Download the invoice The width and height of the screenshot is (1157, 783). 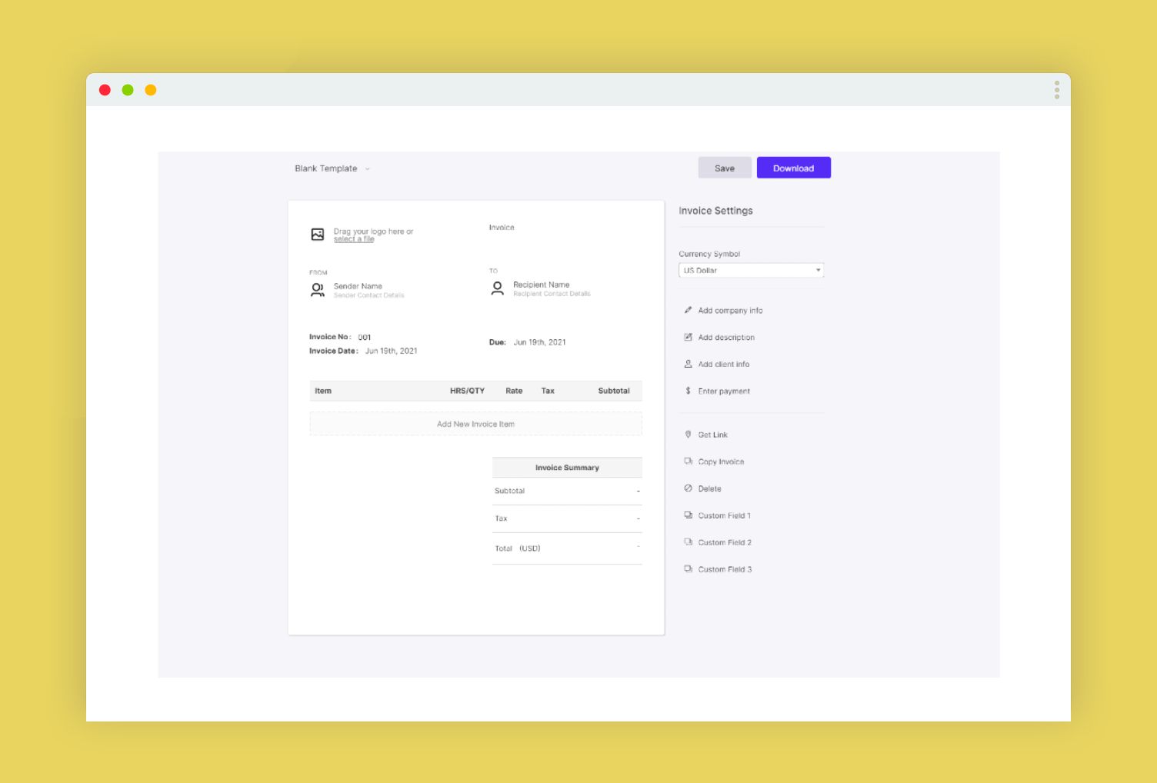[x=793, y=168]
